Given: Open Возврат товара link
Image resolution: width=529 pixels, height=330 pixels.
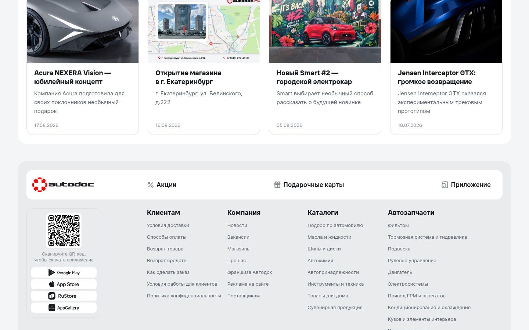Looking at the screenshot, I should click(165, 249).
